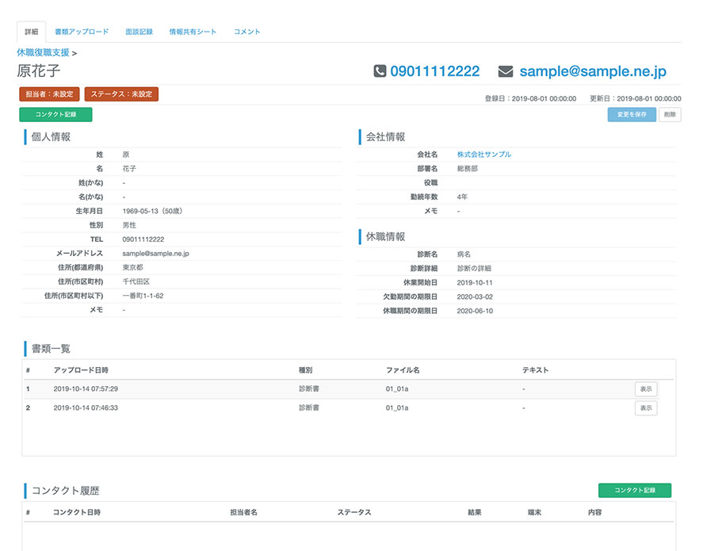Follow the 休職復職支援 breadcrumb link

tap(43, 52)
